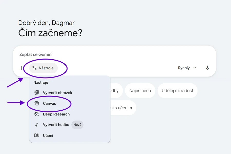Expand model picker chevron arrow

click(195, 68)
